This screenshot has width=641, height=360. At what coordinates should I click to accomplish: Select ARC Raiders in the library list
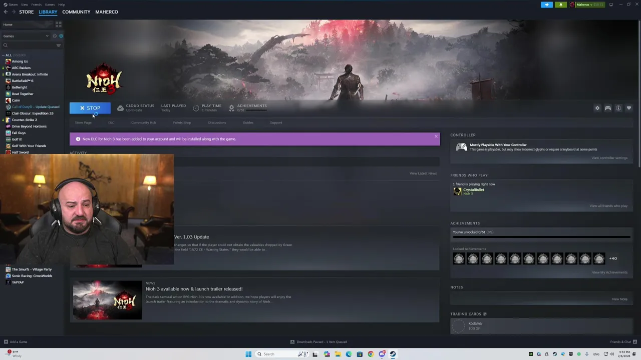pos(21,68)
